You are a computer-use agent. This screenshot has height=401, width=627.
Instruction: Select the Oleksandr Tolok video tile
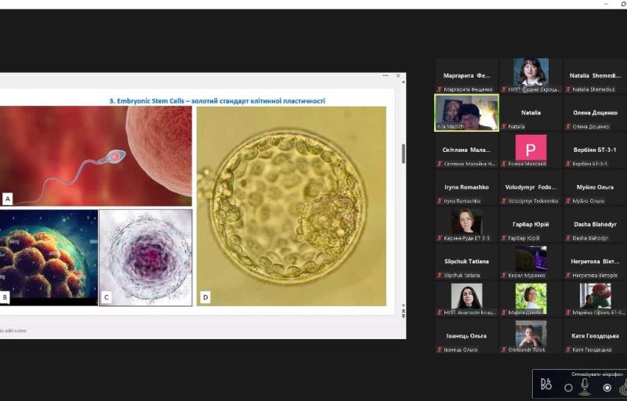[531, 336]
